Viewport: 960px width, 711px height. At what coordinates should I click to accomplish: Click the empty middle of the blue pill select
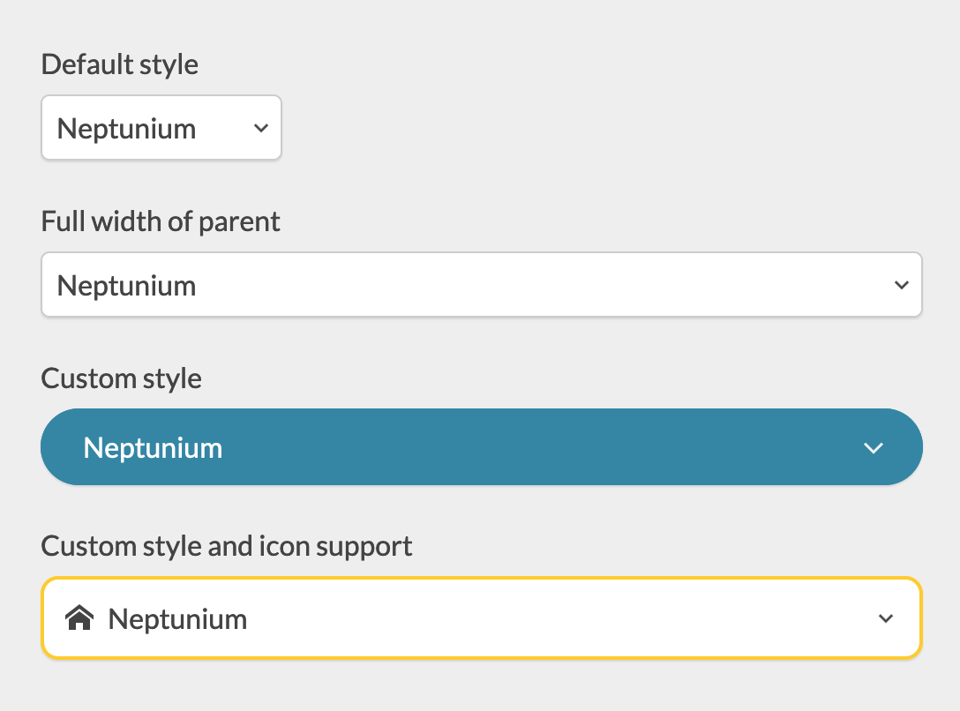coord(529,447)
